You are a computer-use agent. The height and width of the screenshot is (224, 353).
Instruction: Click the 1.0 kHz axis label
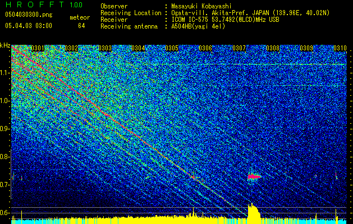coord(4,101)
